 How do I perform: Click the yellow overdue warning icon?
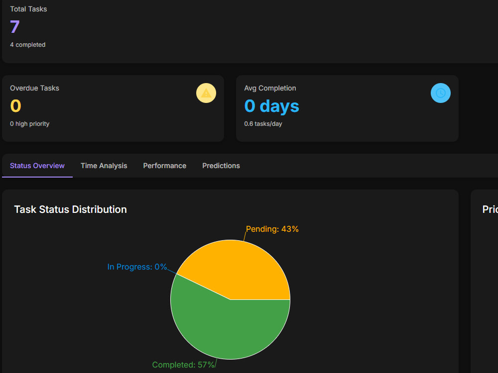[x=206, y=93]
